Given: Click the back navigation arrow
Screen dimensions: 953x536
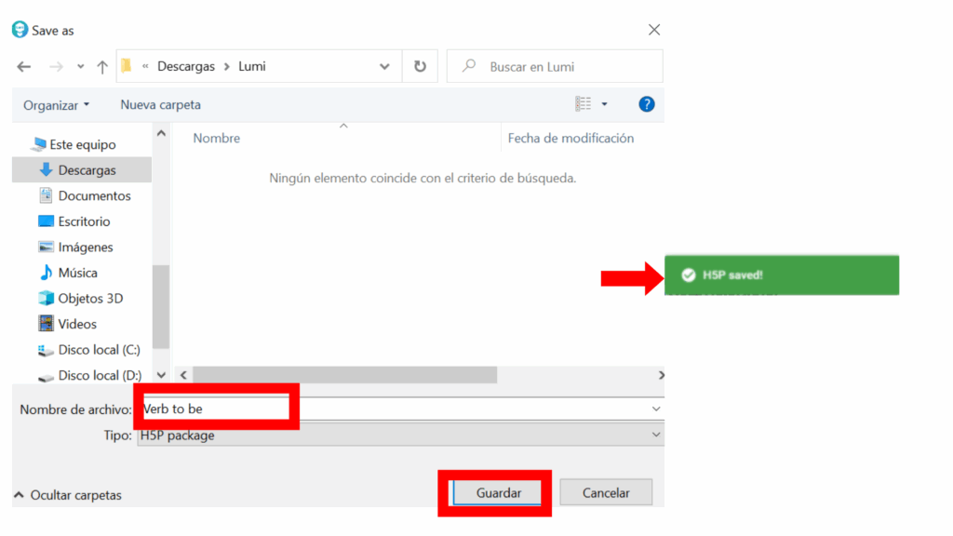Looking at the screenshot, I should pyautogui.click(x=24, y=67).
